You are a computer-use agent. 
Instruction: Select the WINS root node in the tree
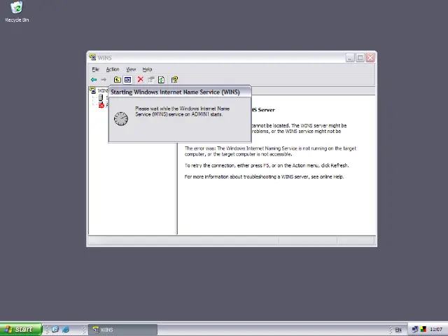(99, 90)
